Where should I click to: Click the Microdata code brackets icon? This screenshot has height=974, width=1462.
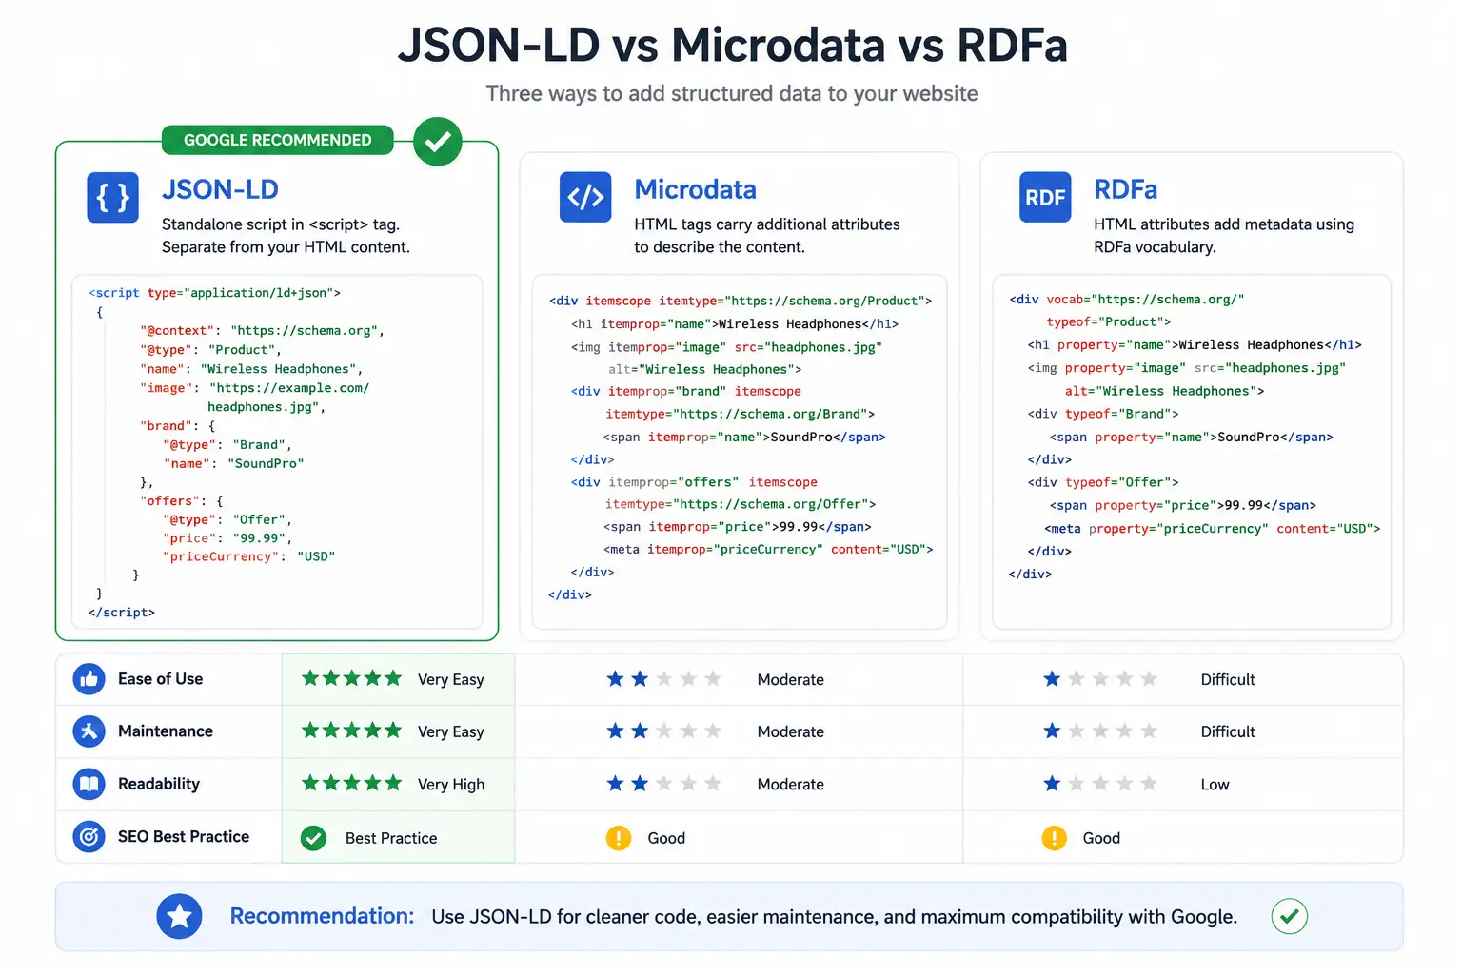[x=585, y=197]
